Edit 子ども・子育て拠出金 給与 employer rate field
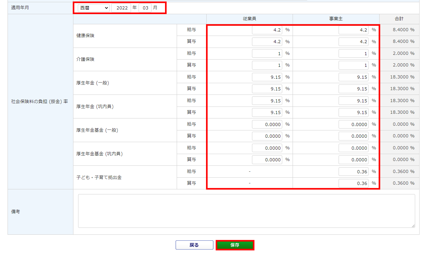Viewport: 429px width, 253px height. tap(353, 172)
